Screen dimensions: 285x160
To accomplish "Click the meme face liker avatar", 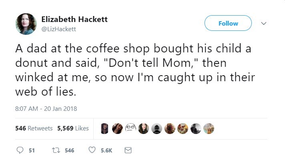I will point(130,128).
